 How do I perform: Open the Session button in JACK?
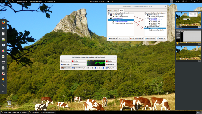[x=79, y=64]
